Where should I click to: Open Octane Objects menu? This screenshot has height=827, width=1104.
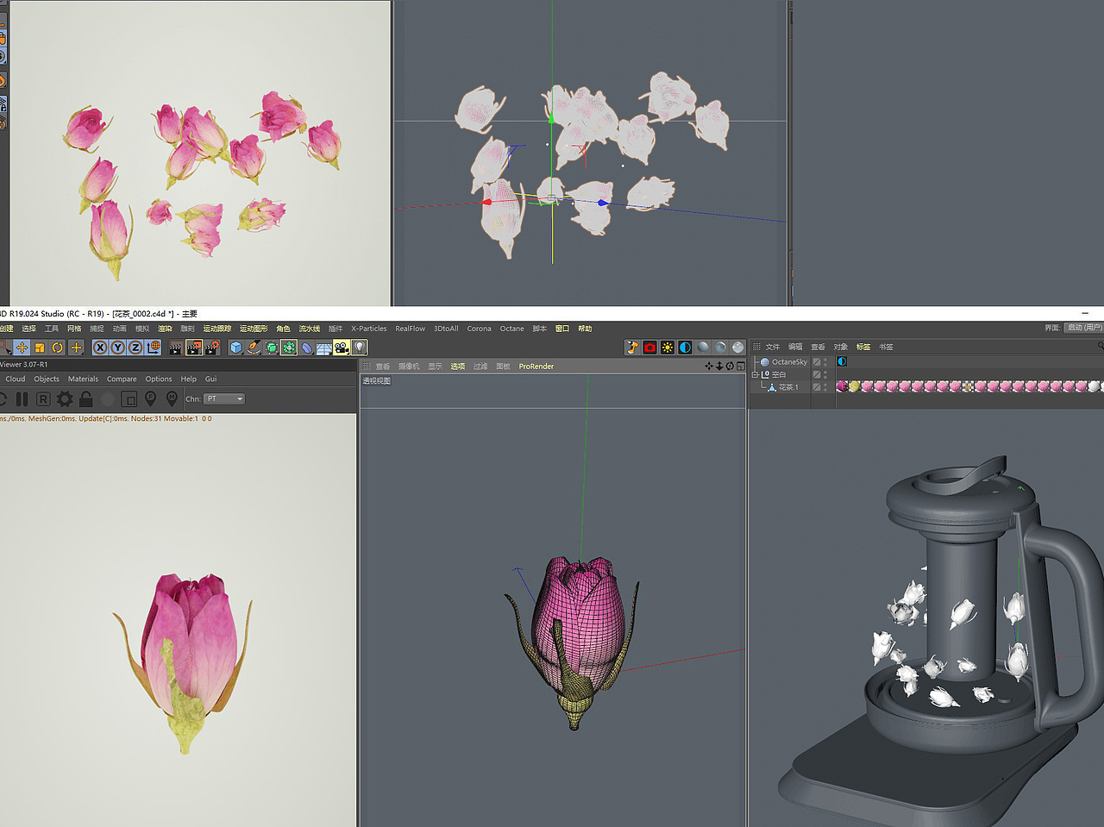(x=47, y=379)
